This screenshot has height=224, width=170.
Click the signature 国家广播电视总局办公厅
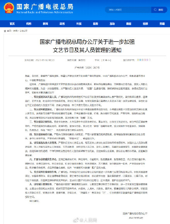coord(135,214)
